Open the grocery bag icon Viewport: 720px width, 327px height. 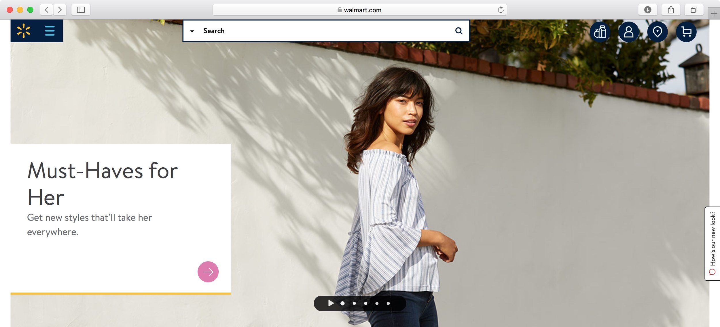[600, 32]
